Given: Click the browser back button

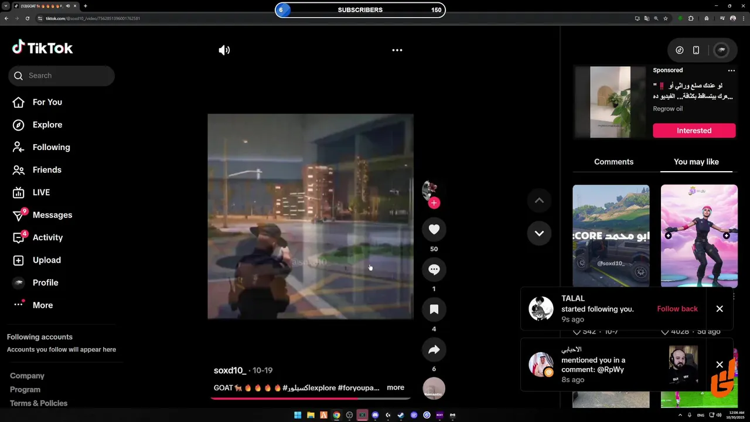Looking at the screenshot, I should 6,19.
